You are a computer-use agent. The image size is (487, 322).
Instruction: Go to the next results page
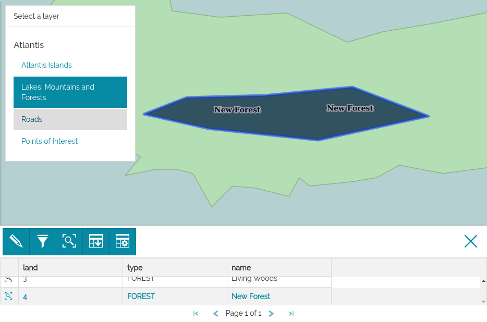271,314
